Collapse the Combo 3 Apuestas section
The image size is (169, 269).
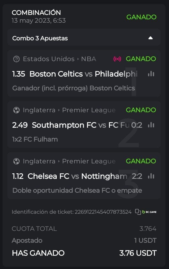[150, 38]
